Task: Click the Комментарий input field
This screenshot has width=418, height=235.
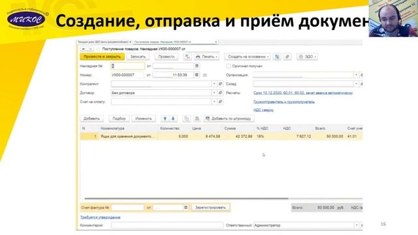Action: point(167,225)
